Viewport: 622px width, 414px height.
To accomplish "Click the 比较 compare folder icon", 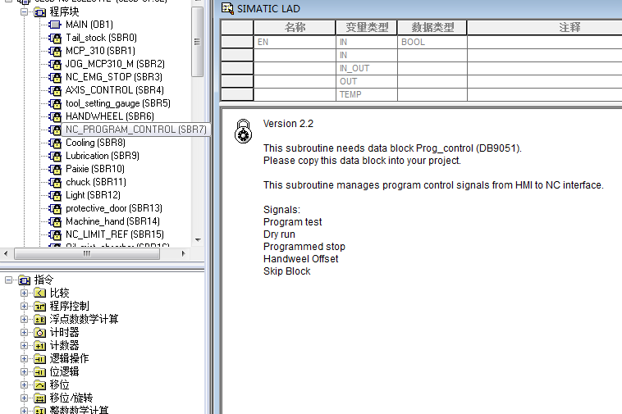I will point(39,293).
